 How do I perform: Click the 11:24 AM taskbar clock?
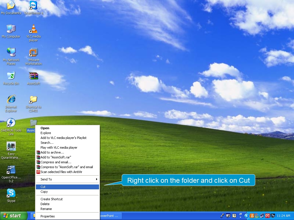click(283, 216)
